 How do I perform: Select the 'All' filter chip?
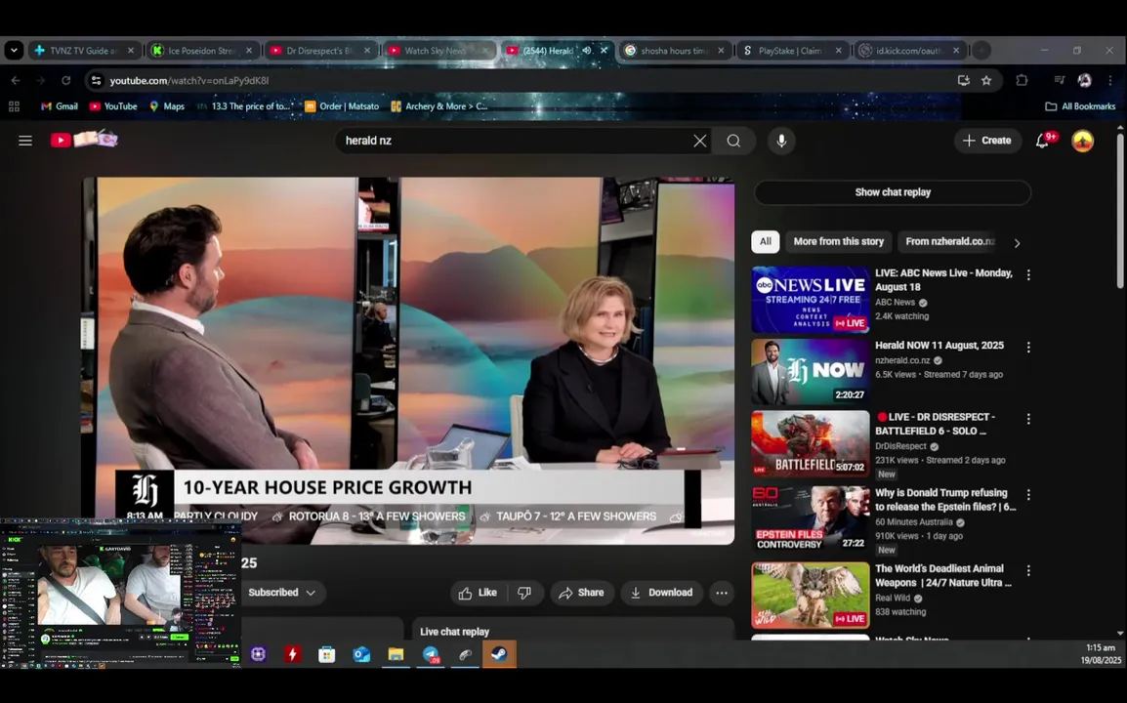pyautogui.click(x=766, y=241)
